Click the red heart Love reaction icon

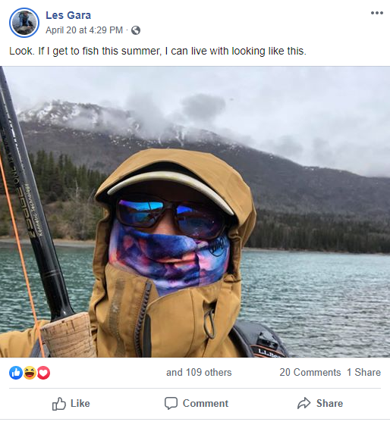click(x=43, y=373)
